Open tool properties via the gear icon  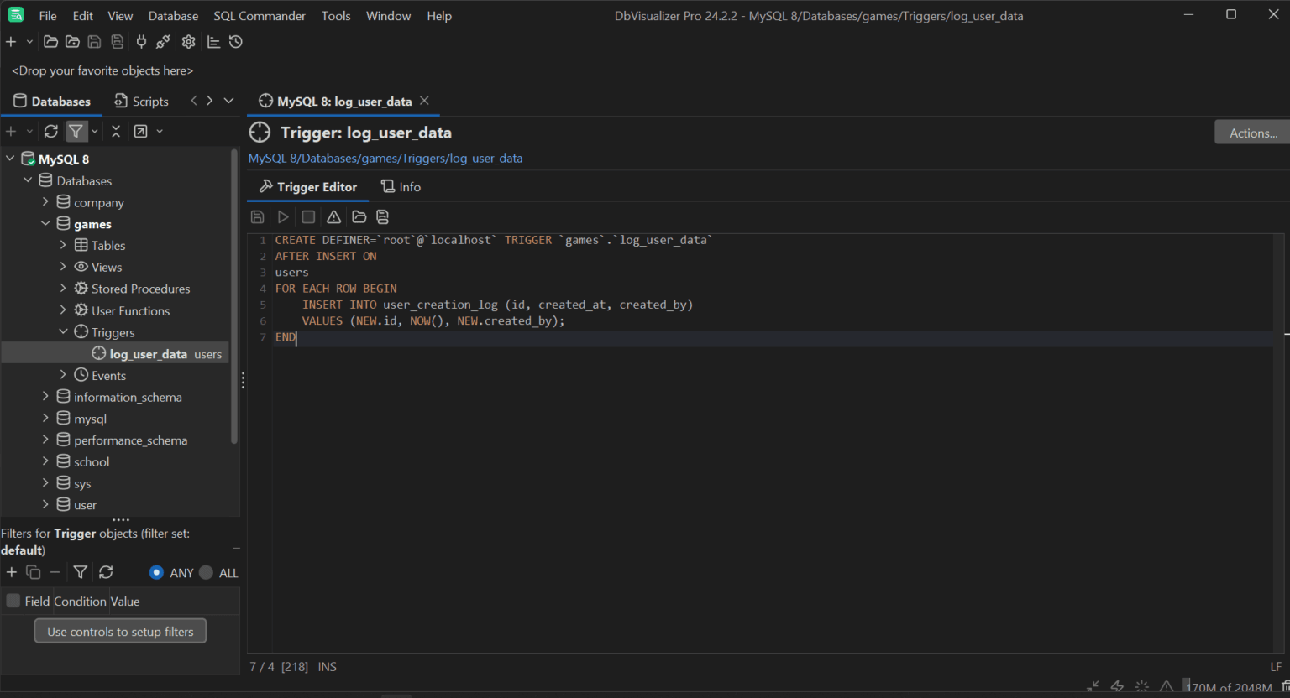coord(188,42)
